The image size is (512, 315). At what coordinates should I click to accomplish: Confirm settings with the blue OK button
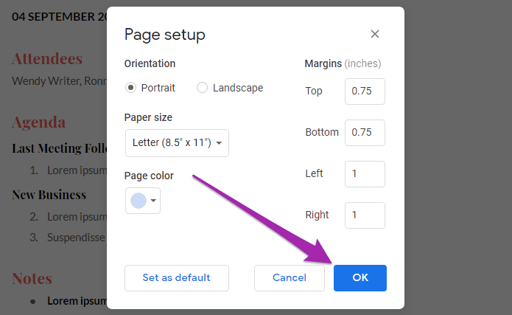click(x=360, y=277)
